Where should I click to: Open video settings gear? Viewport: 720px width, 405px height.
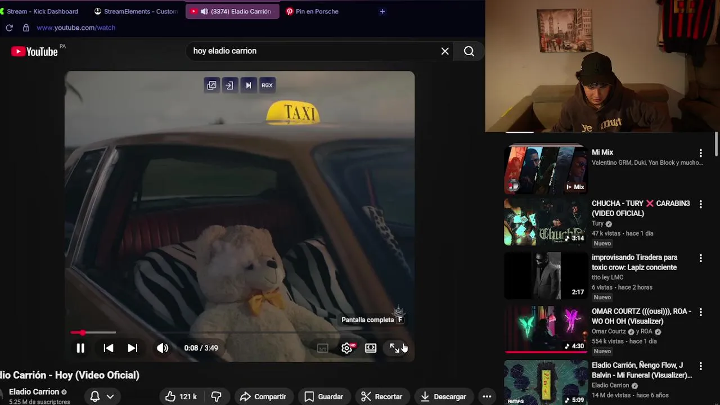pos(346,348)
